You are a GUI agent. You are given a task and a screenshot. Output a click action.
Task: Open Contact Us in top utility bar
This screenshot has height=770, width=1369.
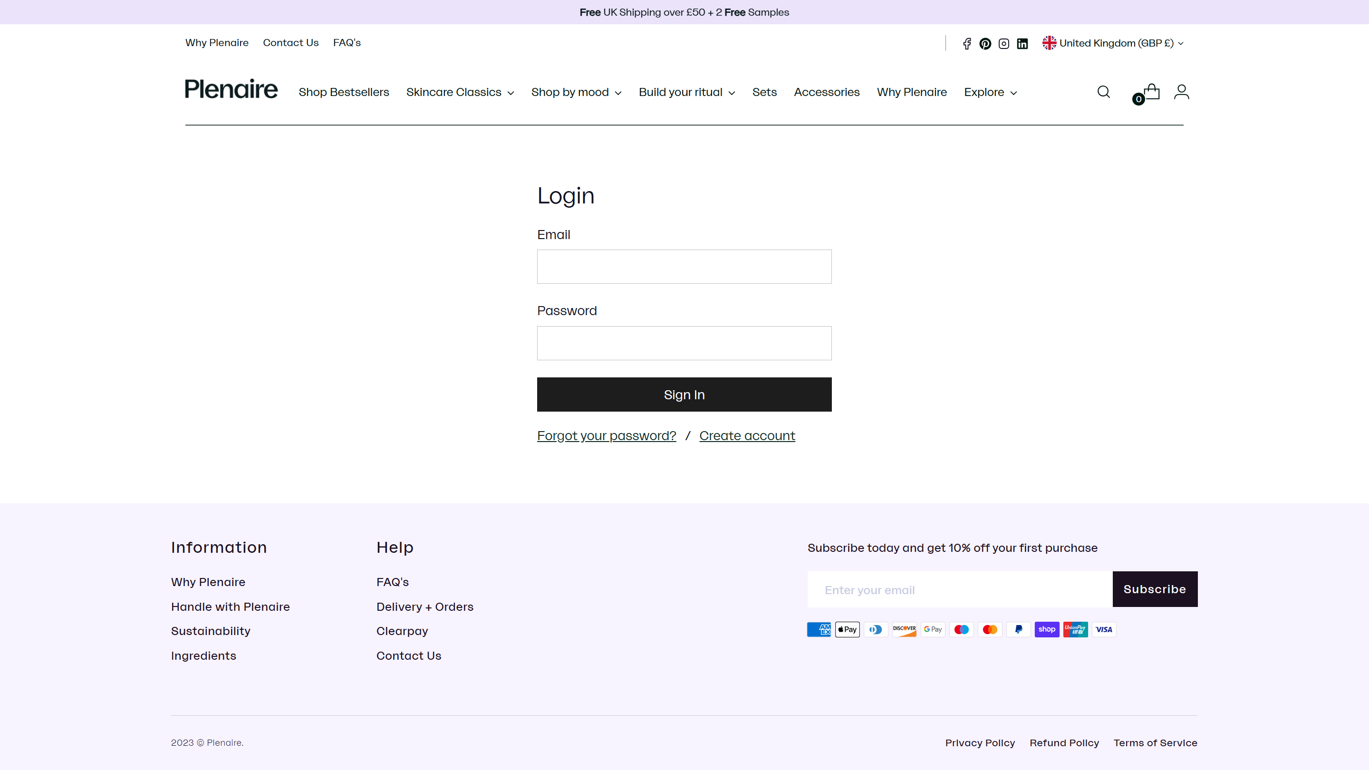click(291, 42)
